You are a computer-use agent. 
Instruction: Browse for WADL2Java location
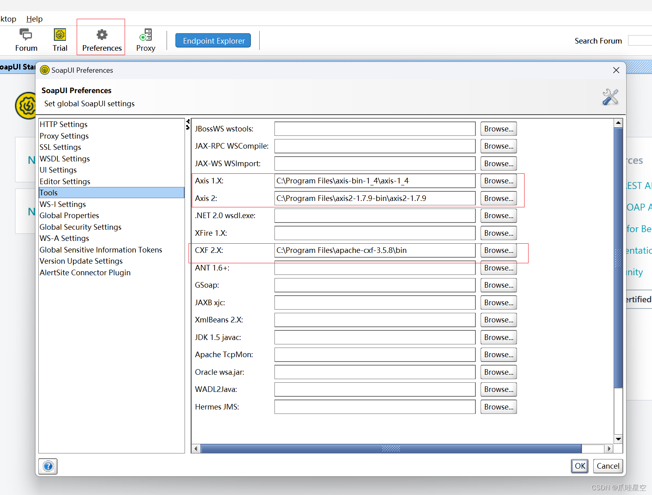click(x=499, y=390)
